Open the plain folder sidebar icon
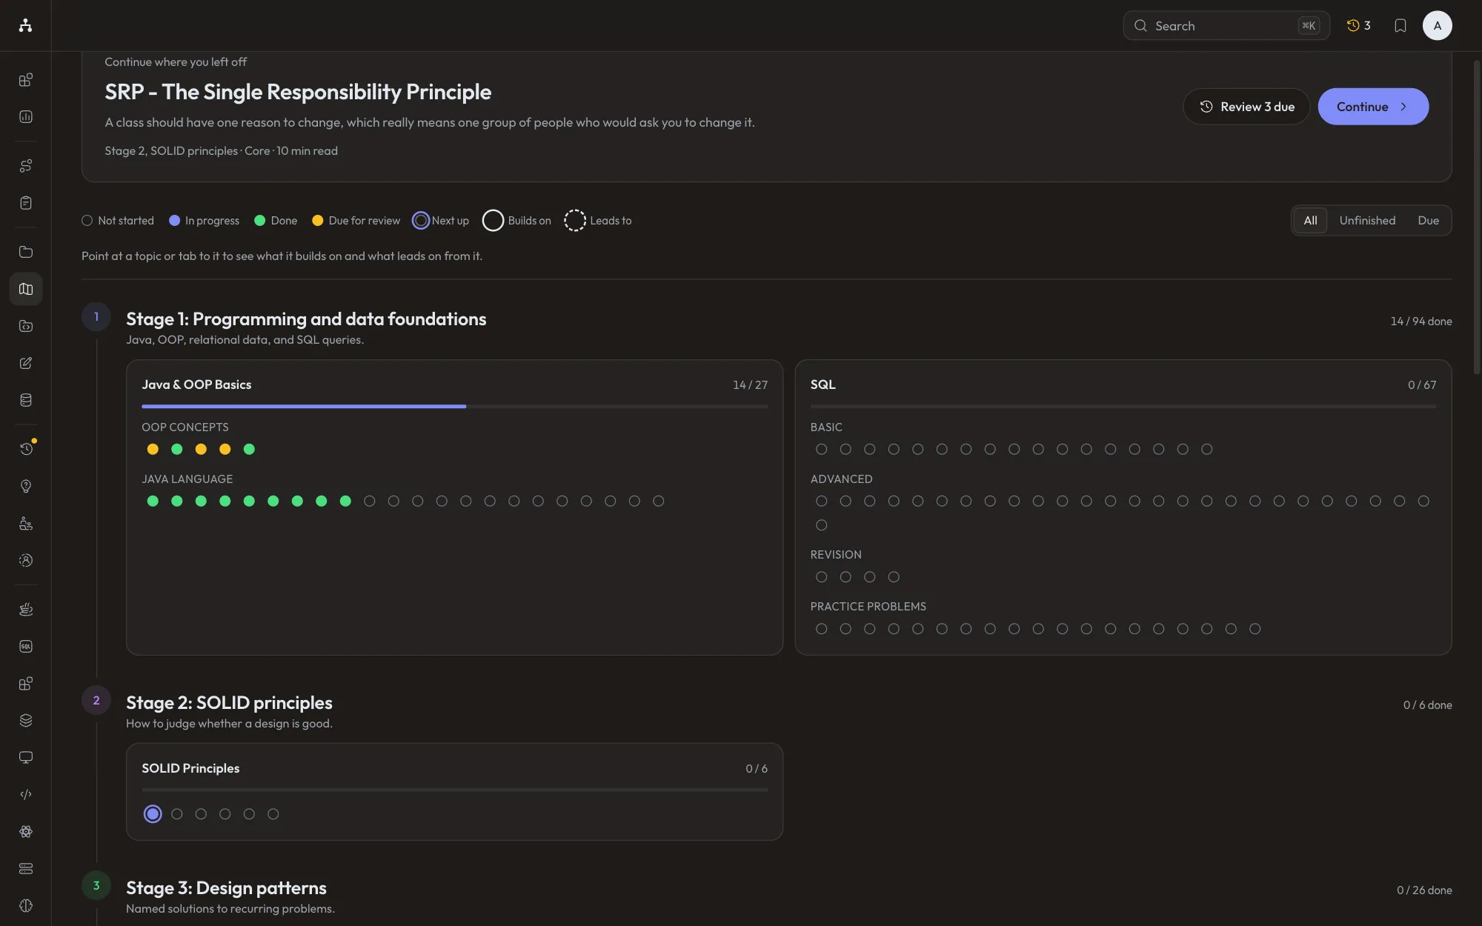The width and height of the screenshot is (1482, 926). pyautogui.click(x=26, y=252)
